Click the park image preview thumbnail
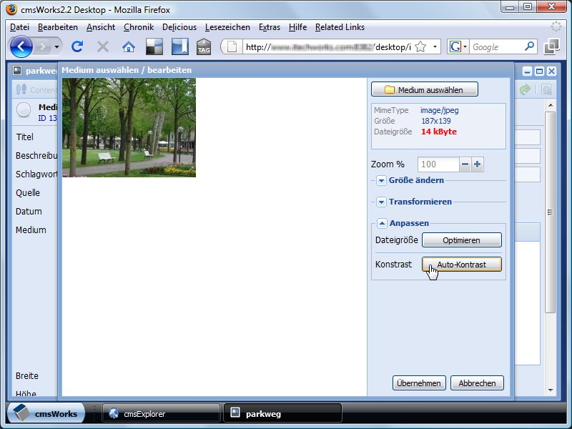Viewport: 572px width, 429px height. pos(129,128)
